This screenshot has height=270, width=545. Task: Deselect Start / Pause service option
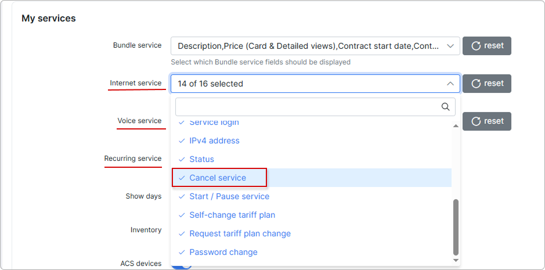coord(229,196)
